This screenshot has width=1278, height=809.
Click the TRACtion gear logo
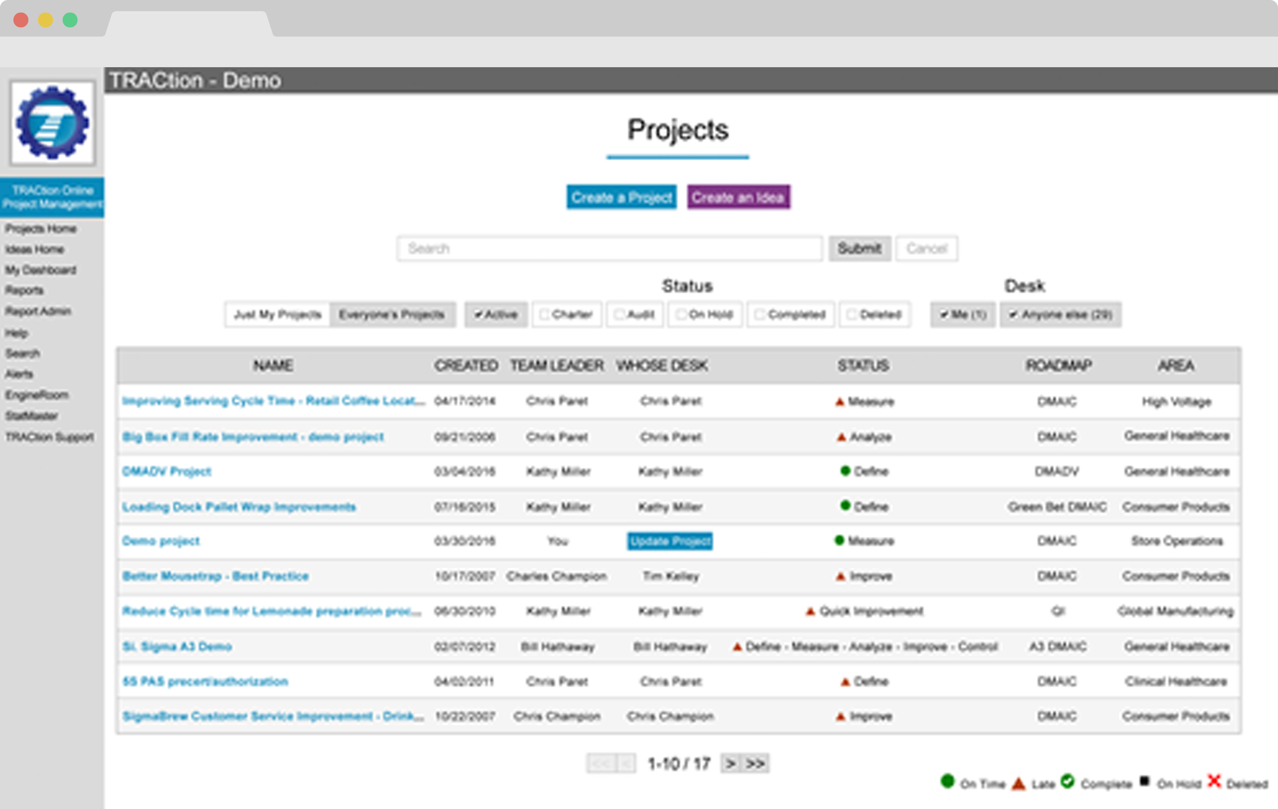pos(51,123)
